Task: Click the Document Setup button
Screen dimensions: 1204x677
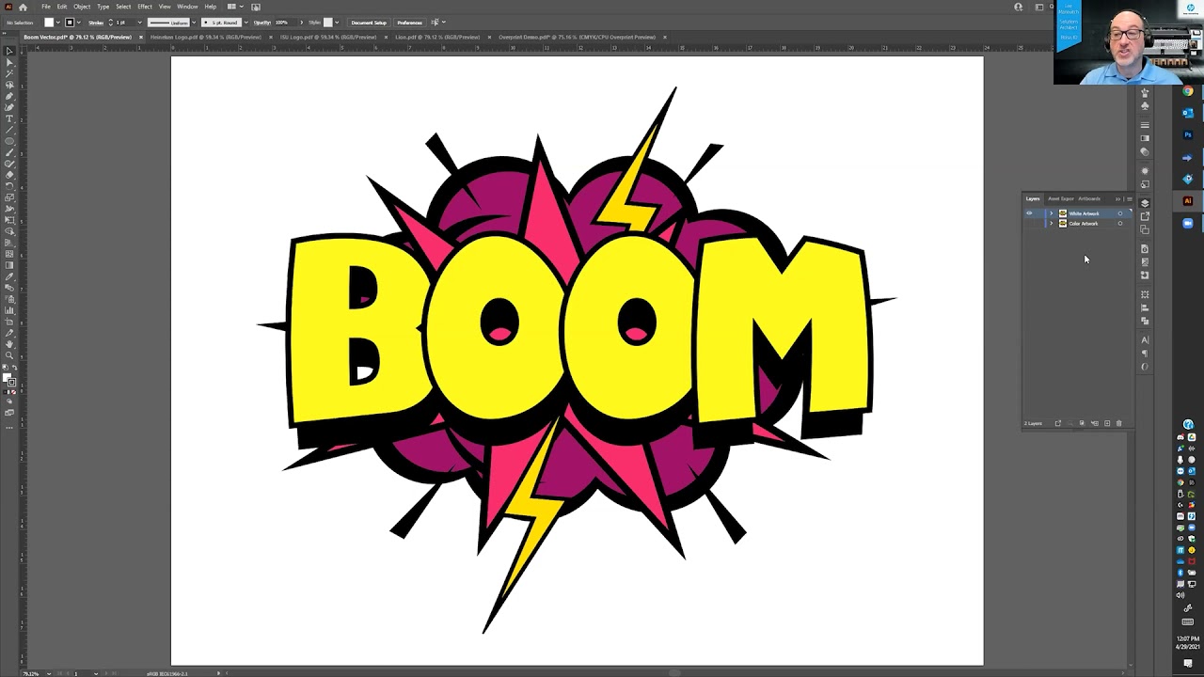Action: 369,22
